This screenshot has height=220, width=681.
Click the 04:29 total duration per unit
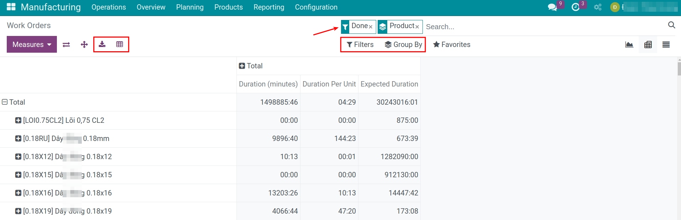pos(329,102)
